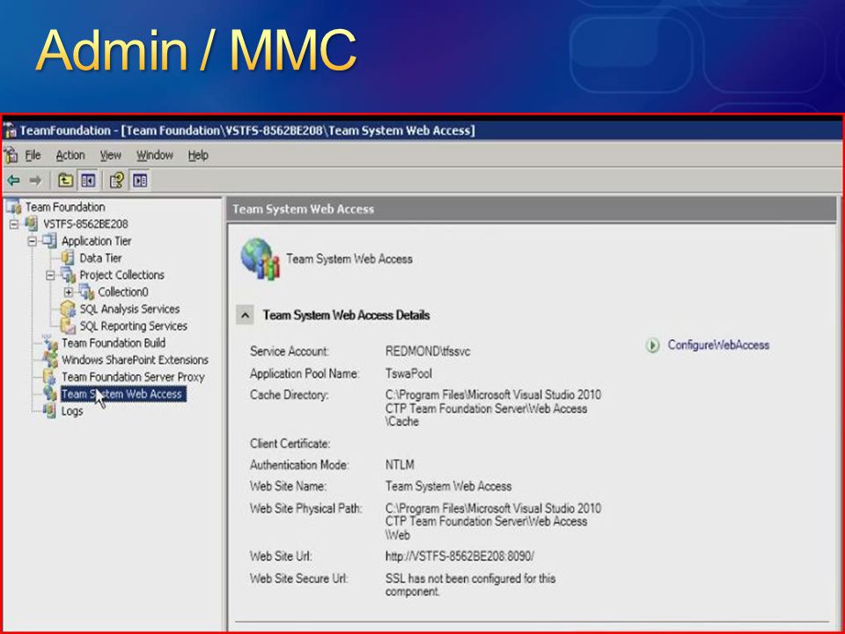Select Team Foundation Build tree item
Image resolution: width=845 pixels, height=634 pixels.
click(114, 343)
